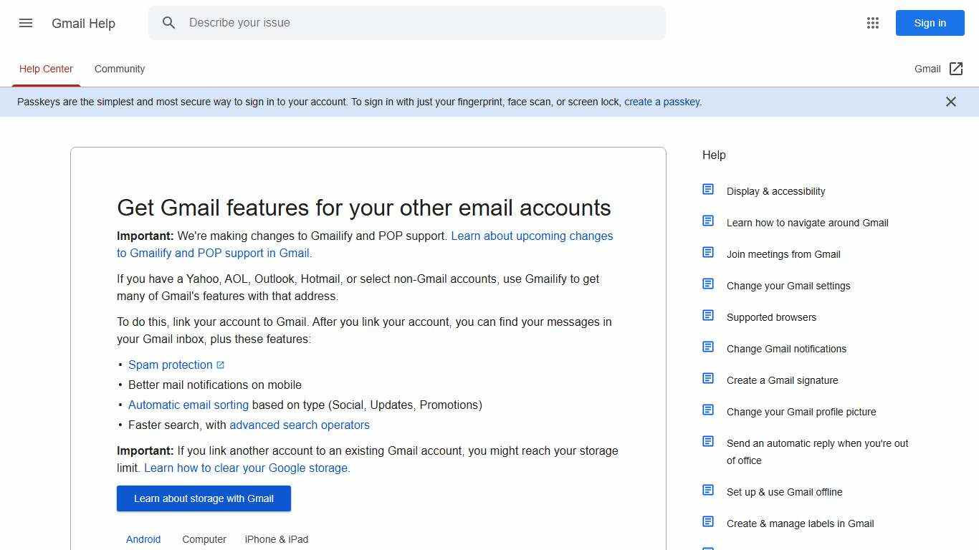Image resolution: width=979 pixels, height=550 pixels.
Task: Switch to the Computer tab
Action: (x=204, y=539)
